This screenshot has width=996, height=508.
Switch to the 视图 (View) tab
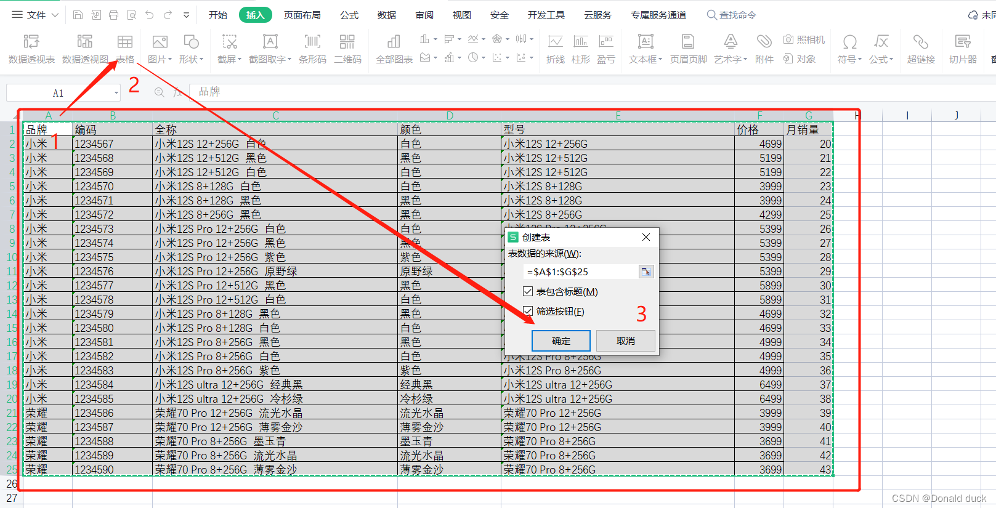pos(462,15)
